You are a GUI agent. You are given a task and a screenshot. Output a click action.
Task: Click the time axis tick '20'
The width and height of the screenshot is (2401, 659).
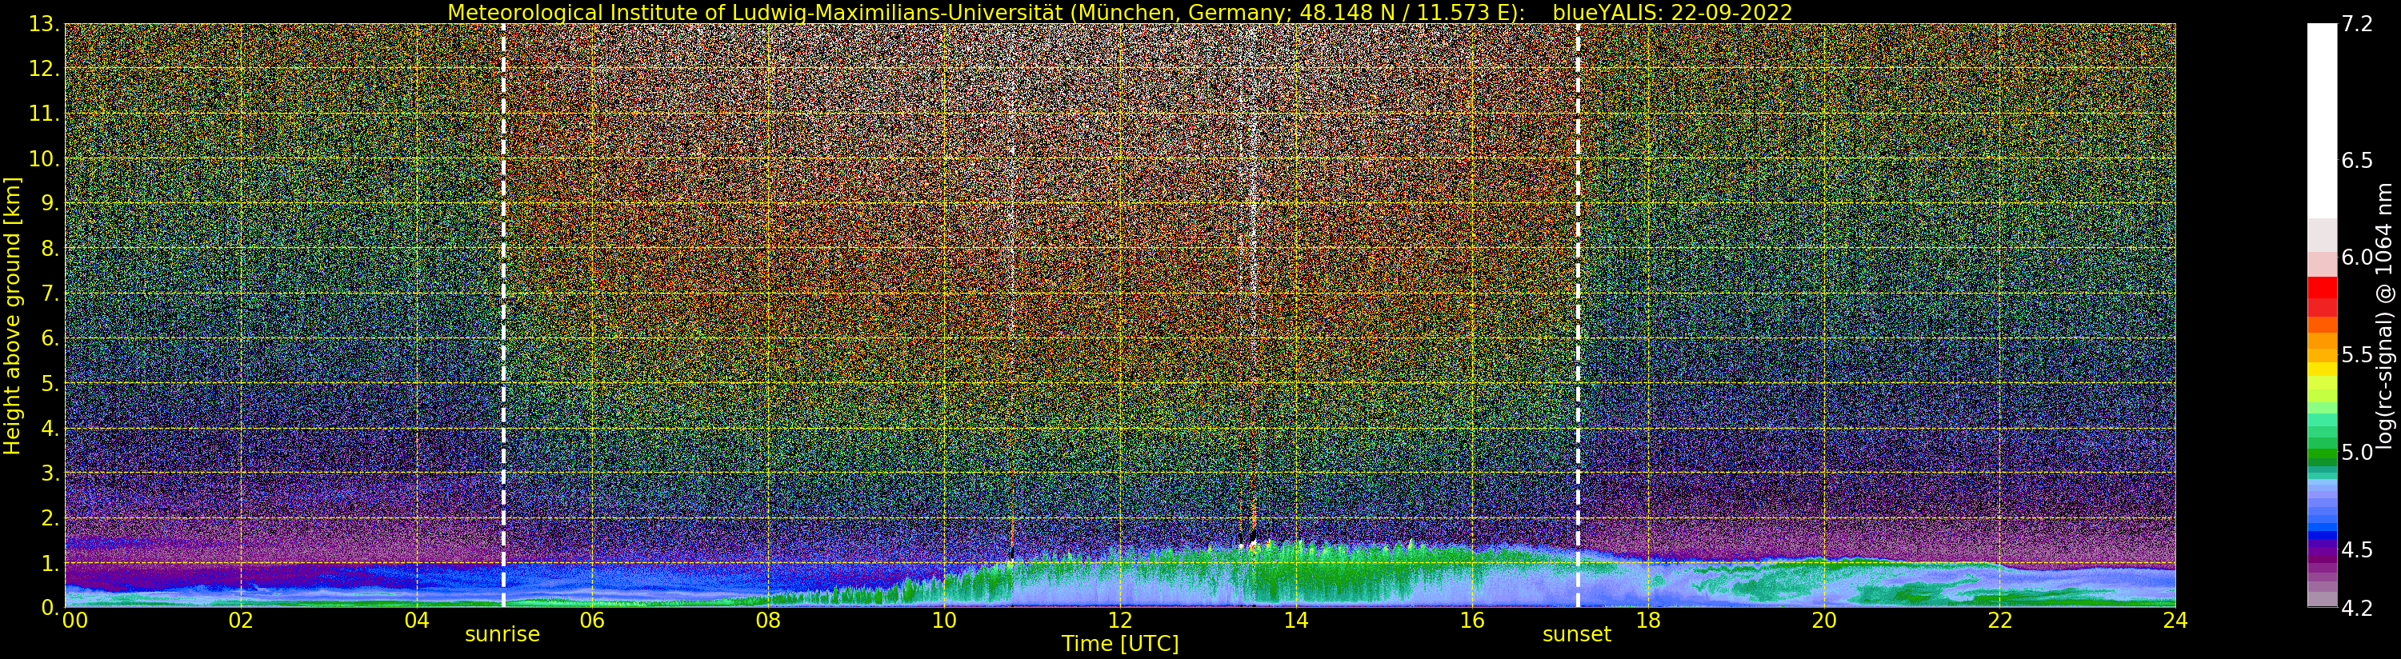(x=1824, y=620)
